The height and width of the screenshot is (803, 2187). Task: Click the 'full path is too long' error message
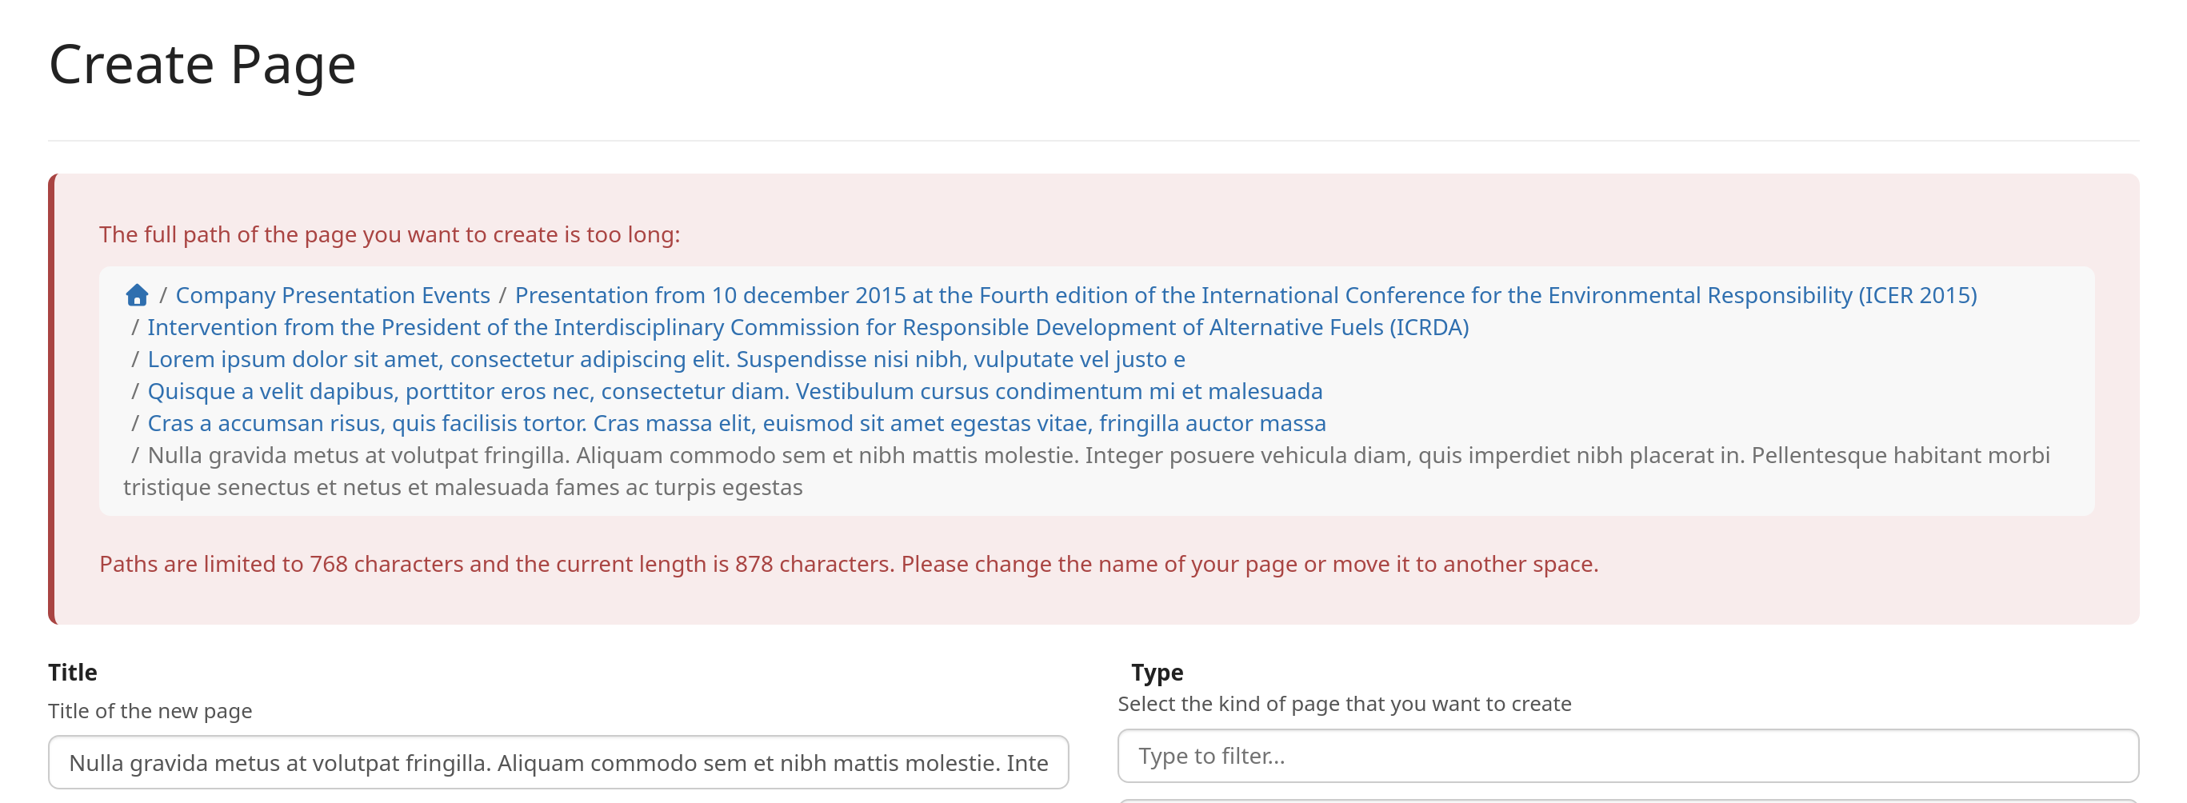[389, 234]
